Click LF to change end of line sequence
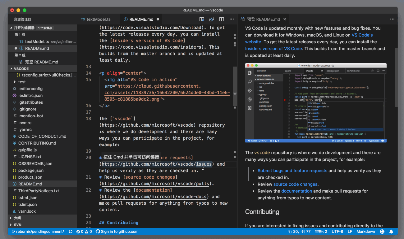 click(350, 231)
